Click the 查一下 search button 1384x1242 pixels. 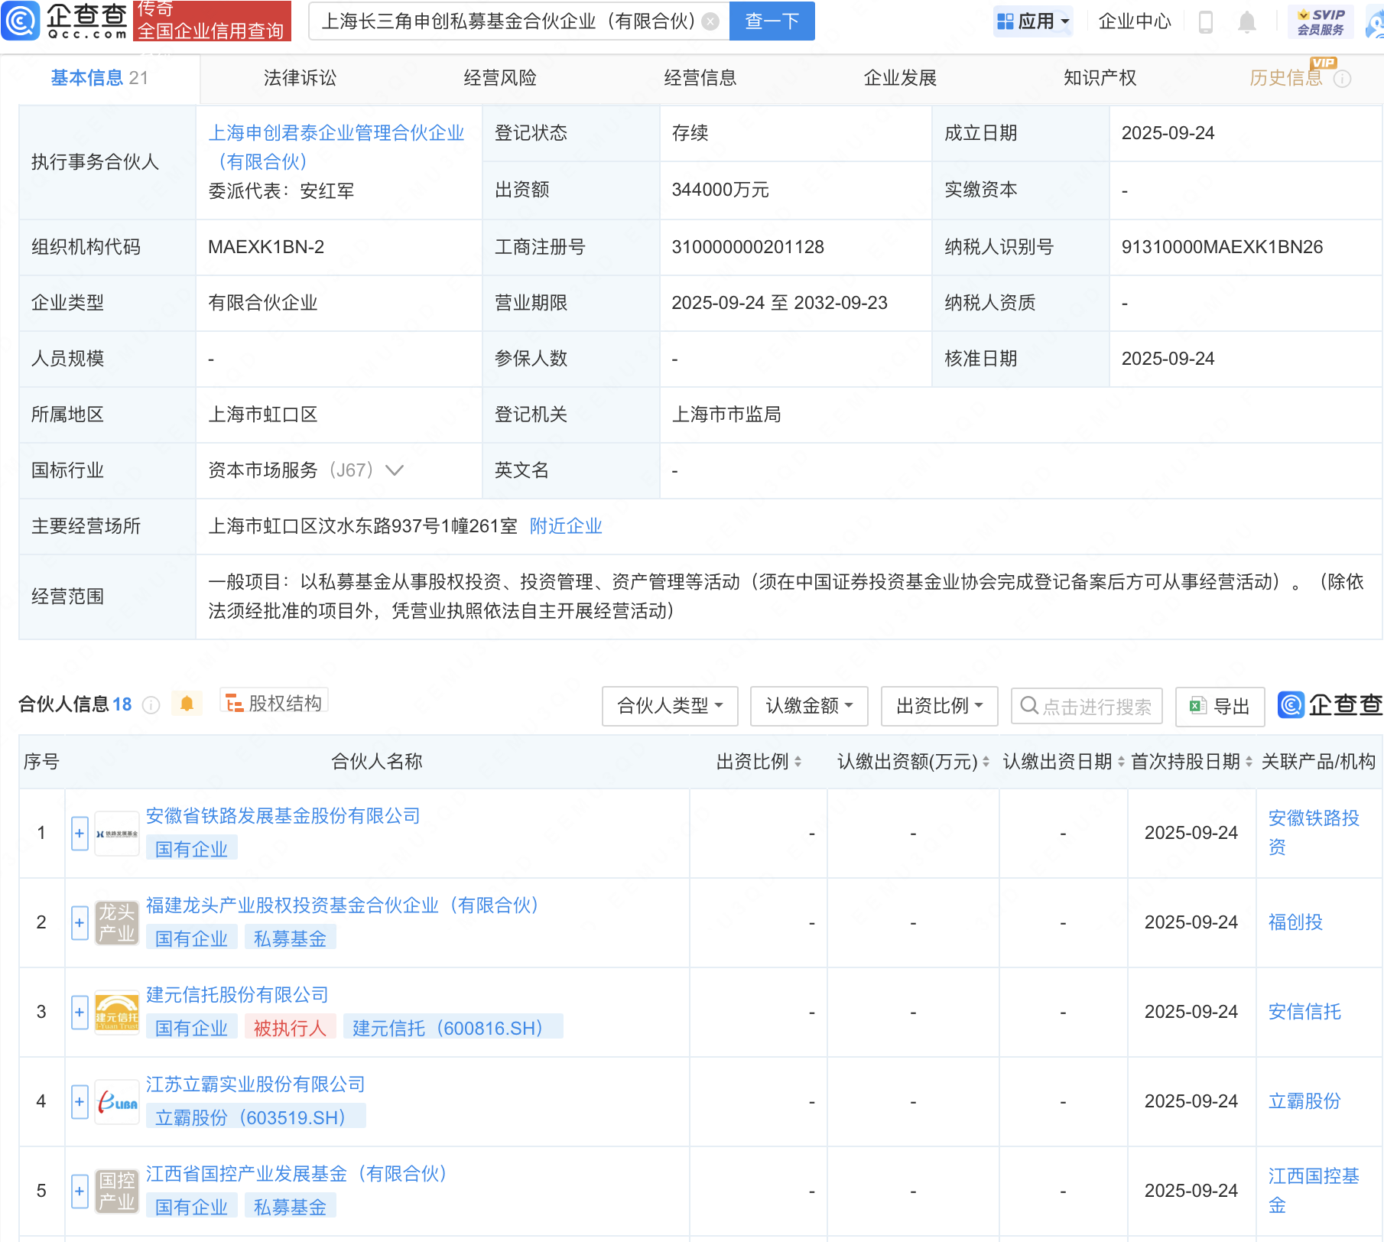pos(772,21)
